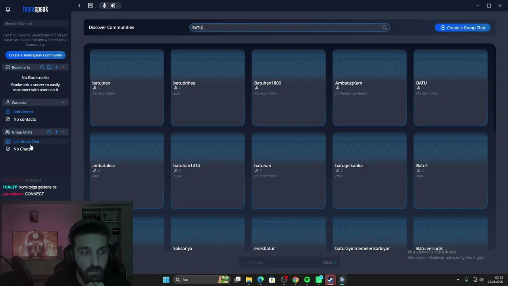Open WhatsApp from the taskbar

click(319, 280)
